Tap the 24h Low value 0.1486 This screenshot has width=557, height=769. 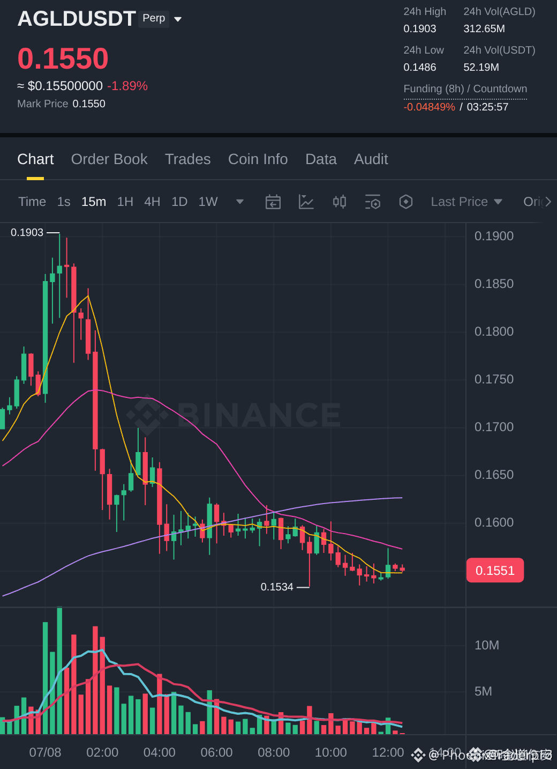[420, 67]
